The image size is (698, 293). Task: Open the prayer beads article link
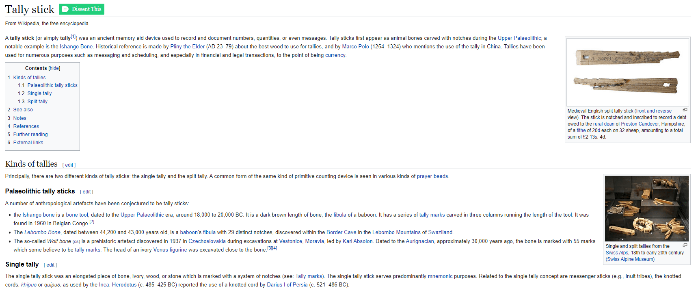pos(432,176)
